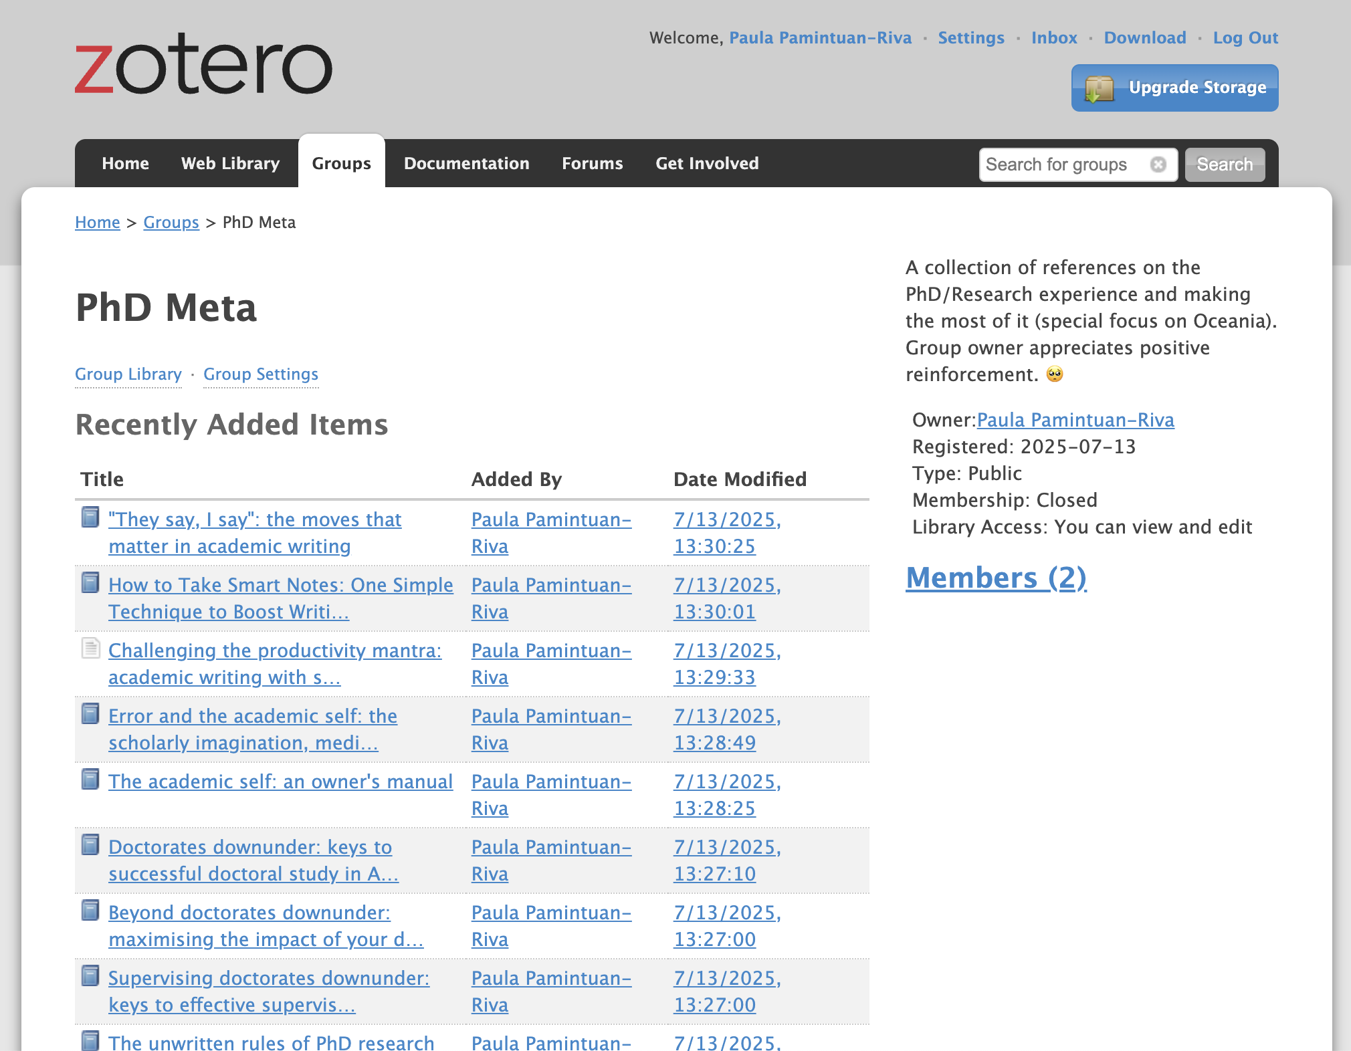
Task: Click the 13:29:33 date modified link
Action: (x=728, y=664)
